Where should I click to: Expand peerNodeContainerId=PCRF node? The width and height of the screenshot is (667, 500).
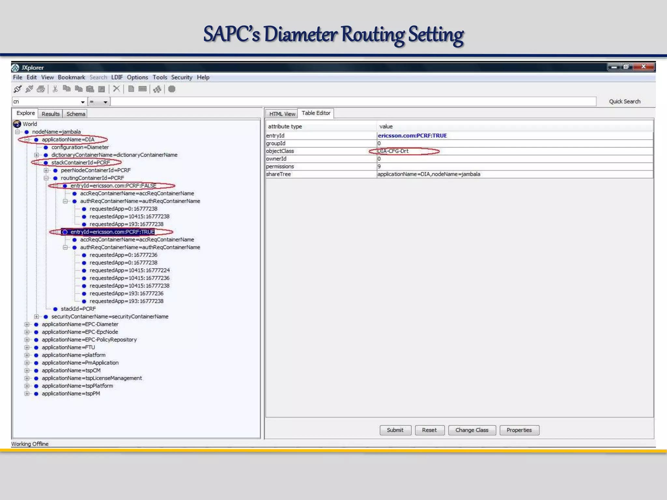[46, 170]
